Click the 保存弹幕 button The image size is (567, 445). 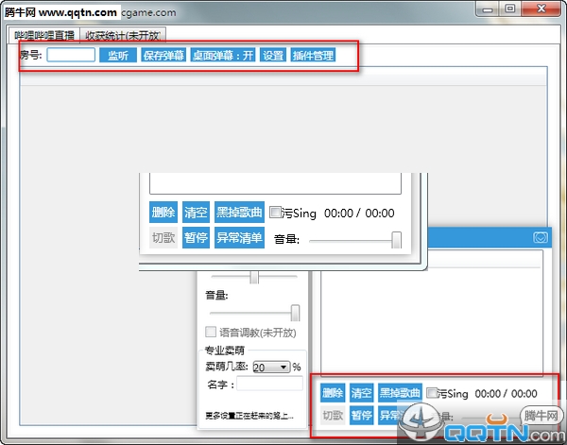pos(163,56)
